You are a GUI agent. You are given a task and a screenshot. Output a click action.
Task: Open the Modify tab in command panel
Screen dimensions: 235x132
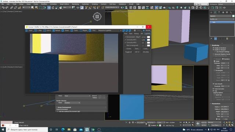(x=215, y=12)
